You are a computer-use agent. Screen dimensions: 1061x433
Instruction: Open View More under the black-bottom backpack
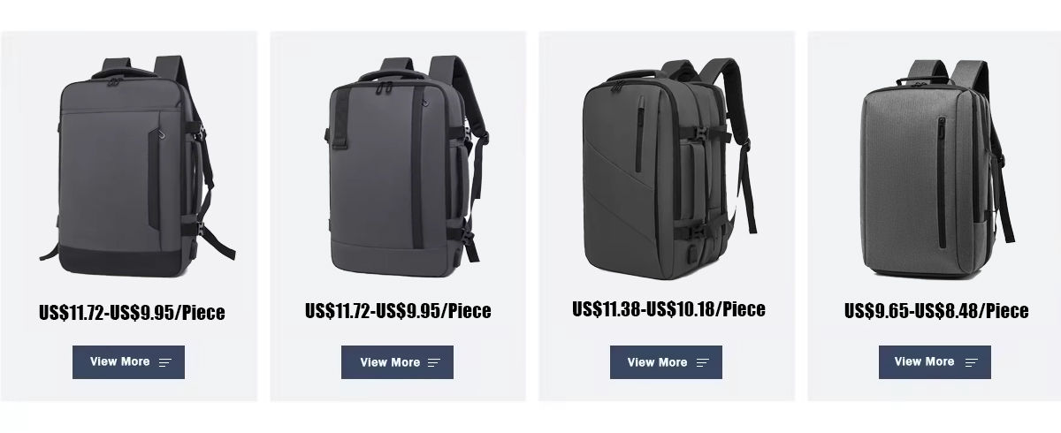click(128, 362)
